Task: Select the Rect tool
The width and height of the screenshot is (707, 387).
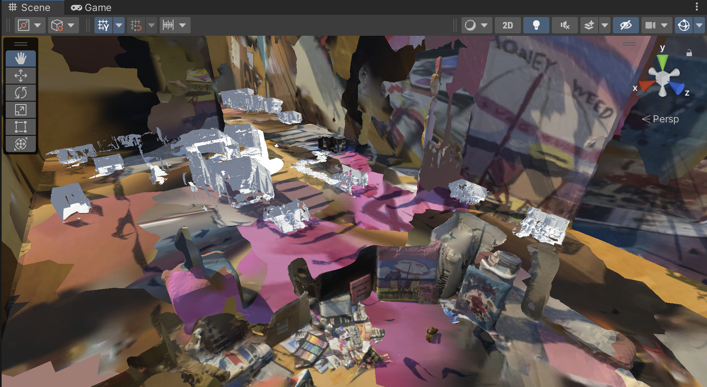Action: point(21,127)
